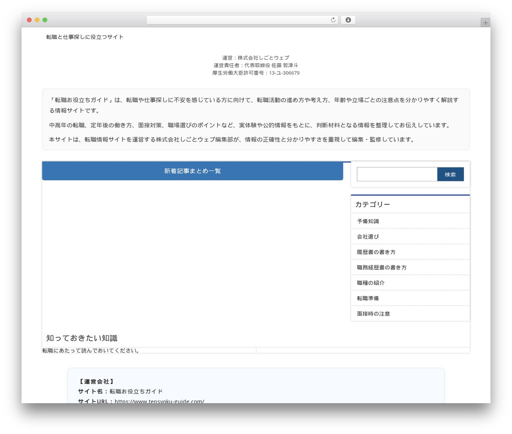Viewport: 512px width, 434px height.
Task: Click the 知っておきたい知識 heading
Action: coord(82,338)
